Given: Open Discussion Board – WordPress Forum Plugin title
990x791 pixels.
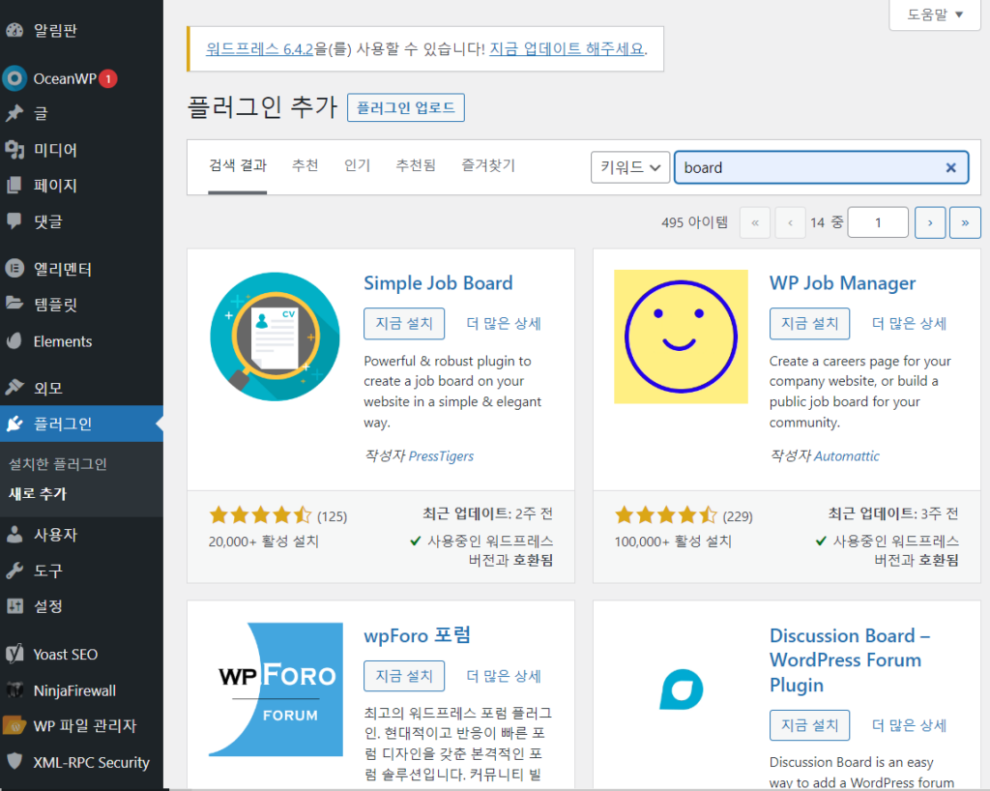Looking at the screenshot, I should pyautogui.click(x=850, y=659).
